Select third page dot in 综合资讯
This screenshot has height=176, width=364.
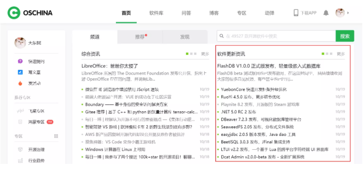point(195,54)
